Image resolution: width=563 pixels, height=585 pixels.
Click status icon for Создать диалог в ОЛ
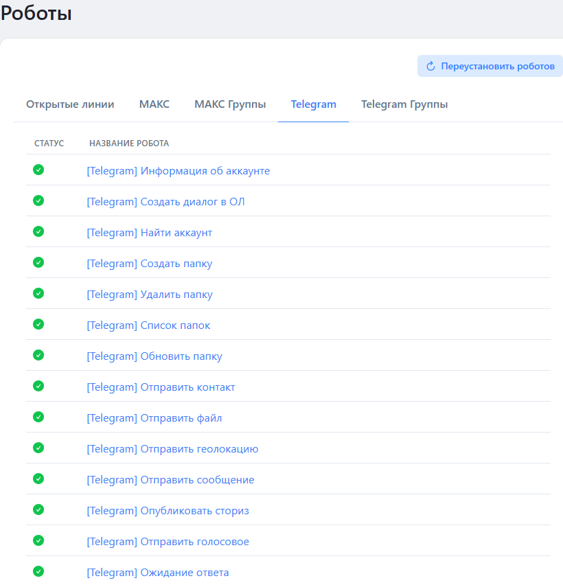pyautogui.click(x=38, y=200)
